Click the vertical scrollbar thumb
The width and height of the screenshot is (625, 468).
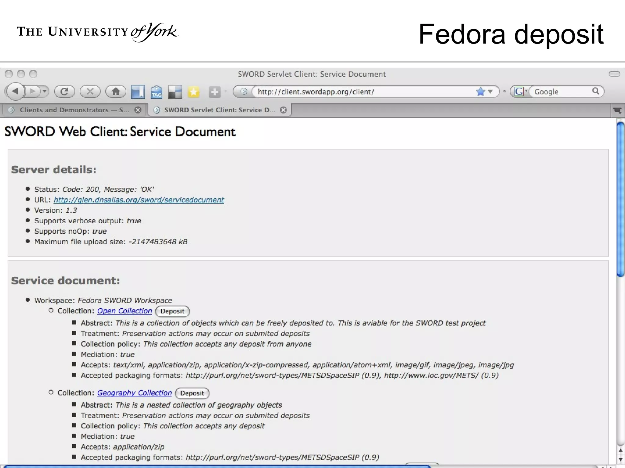point(620,200)
